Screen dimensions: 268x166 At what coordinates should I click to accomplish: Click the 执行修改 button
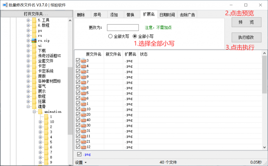tap(247, 37)
